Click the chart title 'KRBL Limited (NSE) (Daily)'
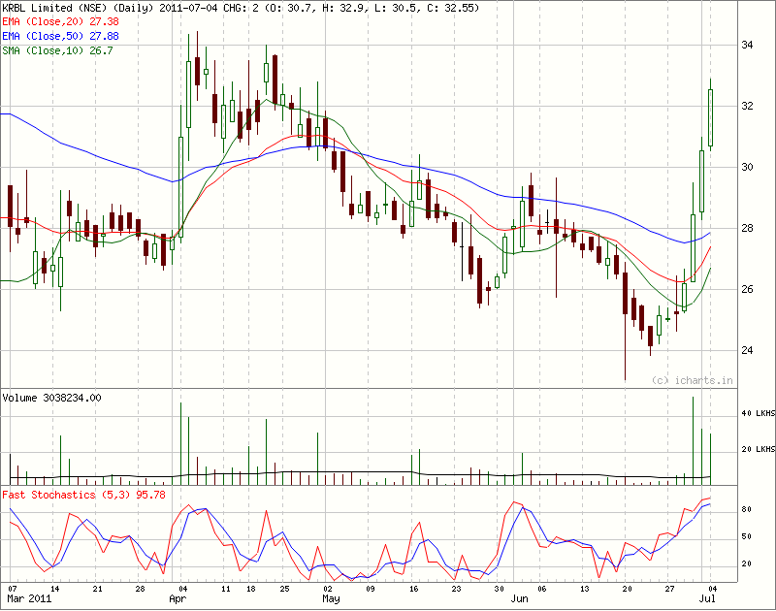Viewport: 776px width, 611px height. (x=80, y=8)
